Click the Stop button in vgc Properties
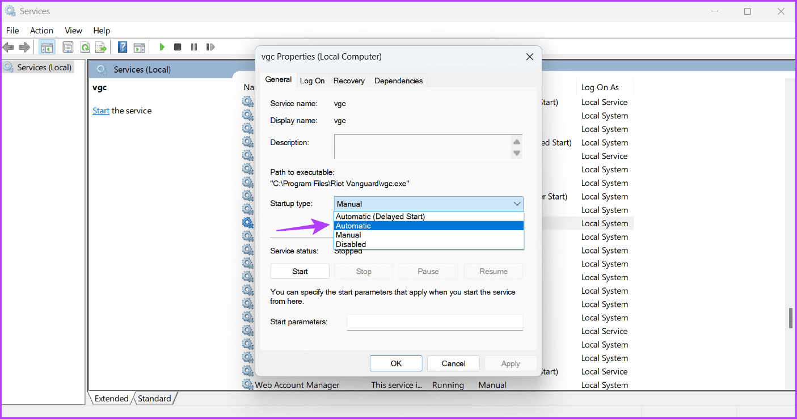This screenshot has width=797, height=419. [364, 271]
